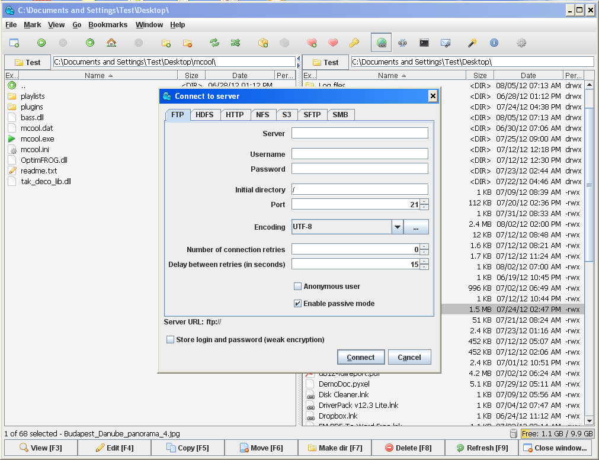Switch to the SFTP tab
The width and height of the screenshot is (599, 460).
point(312,115)
